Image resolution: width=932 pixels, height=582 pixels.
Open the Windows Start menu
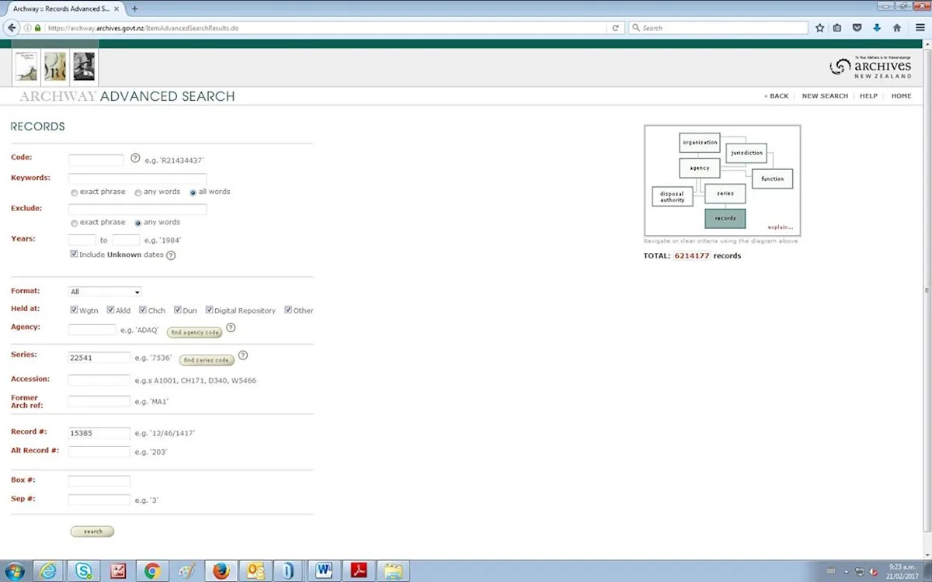14,571
